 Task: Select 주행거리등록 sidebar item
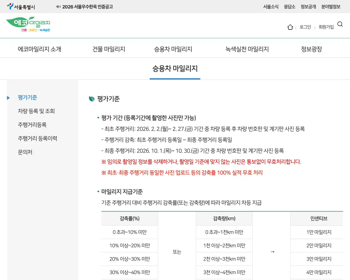(32, 125)
